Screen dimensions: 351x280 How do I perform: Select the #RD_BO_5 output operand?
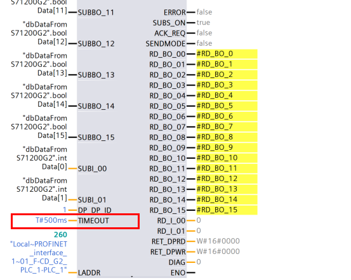pyautogui.click(x=227, y=106)
